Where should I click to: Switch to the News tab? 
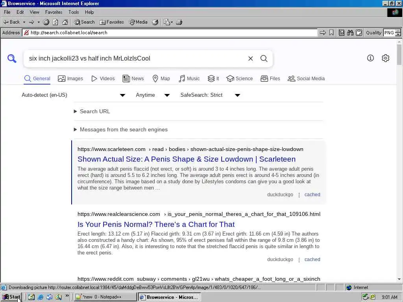coord(133,79)
